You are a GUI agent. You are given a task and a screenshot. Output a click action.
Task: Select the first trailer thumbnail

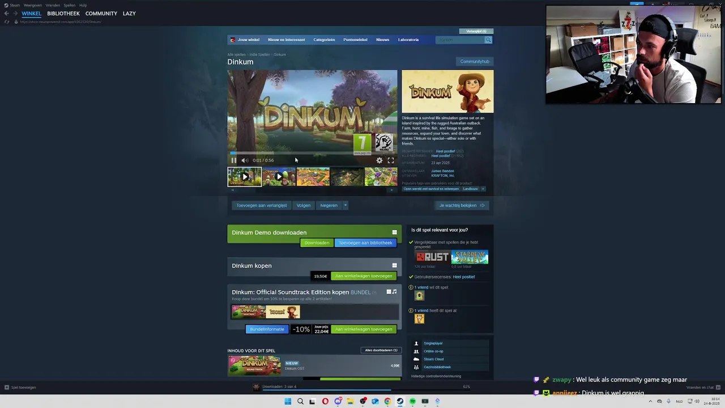click(x=245, y=177)
